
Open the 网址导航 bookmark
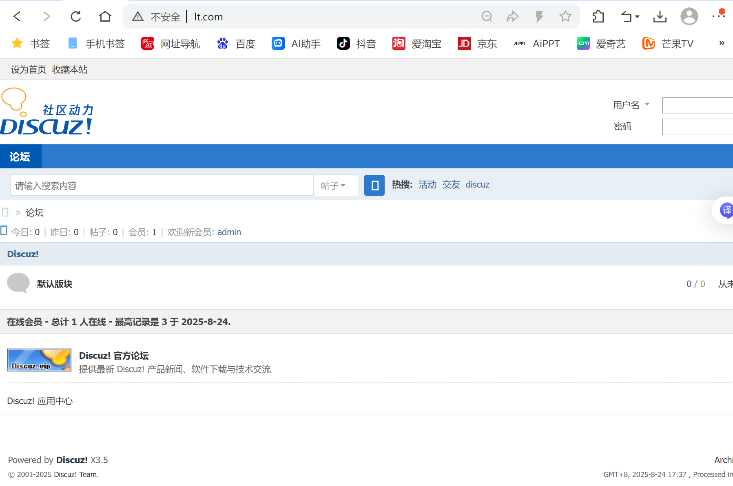pyautogui.click(x=171, y=43)
